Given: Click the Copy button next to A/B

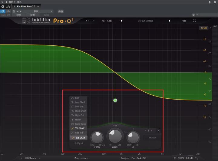Looking at the screenshot, I should [110, 21].
